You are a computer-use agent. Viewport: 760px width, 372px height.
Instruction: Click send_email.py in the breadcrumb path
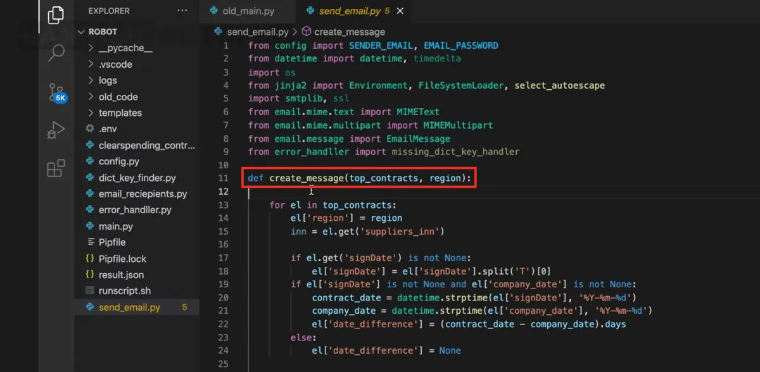(258, 32)
